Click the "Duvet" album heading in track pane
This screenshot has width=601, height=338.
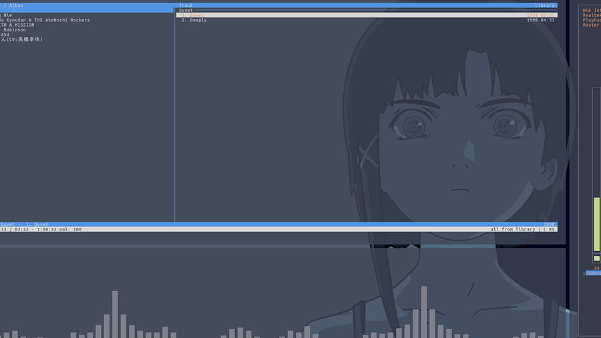click(186, 10)
